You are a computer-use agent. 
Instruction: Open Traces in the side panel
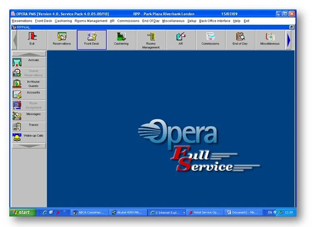(x=29, y=127)
